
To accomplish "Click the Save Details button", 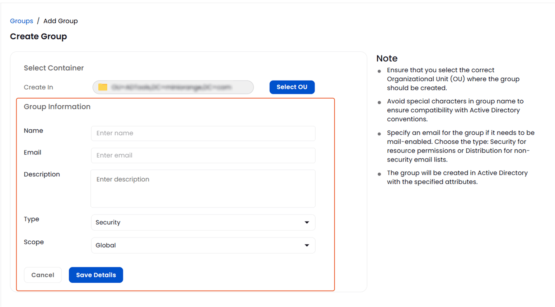I will coord(96,275).
